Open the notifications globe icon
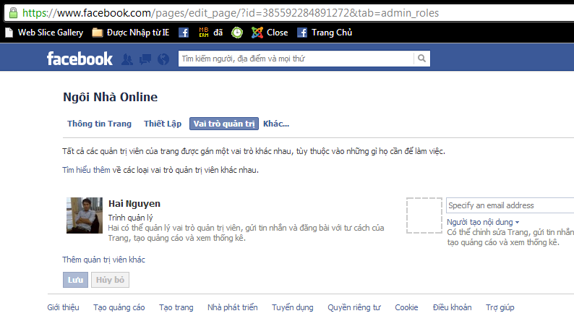This screenshot has width=574, height=329. pyautogui.click(x=163, y=59)
